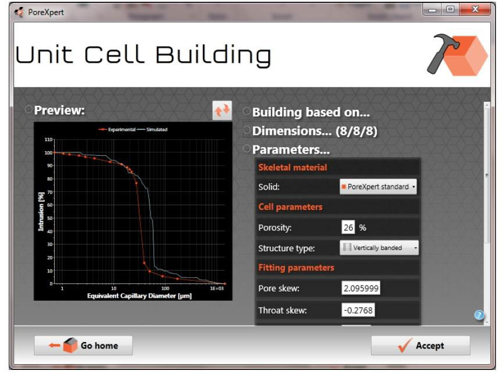Viewport: 503px width, 374px height.
Task: Expand the Dimensions (8/8/8) section
Action: coord(315,131)
